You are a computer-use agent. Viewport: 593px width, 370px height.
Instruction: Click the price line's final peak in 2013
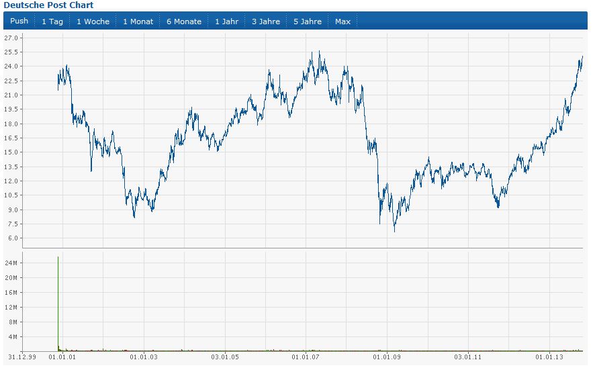click(582, 57)
